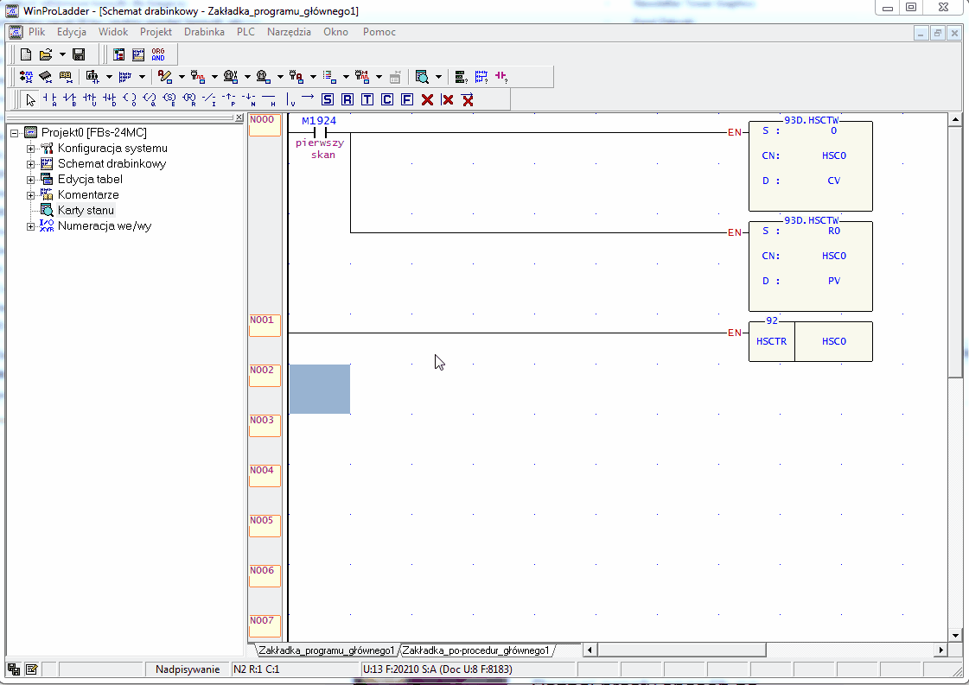969x685 pixels.
Task: Switch to the Zakładka_po-procedur_głównego1 tab
Action: pos(475,650)
